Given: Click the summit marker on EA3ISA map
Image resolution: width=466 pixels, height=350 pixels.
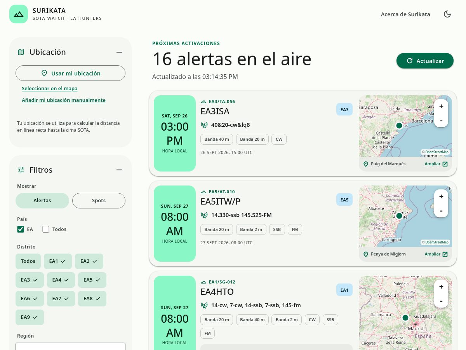Looking at the screenshot, I should pyautogui.click(x=399, y=126).
